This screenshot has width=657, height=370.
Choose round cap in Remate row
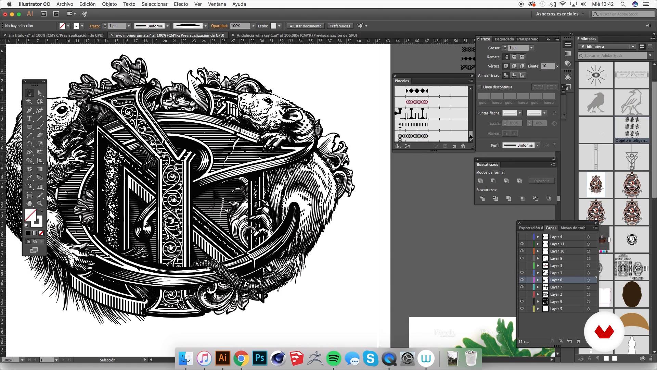514,57
